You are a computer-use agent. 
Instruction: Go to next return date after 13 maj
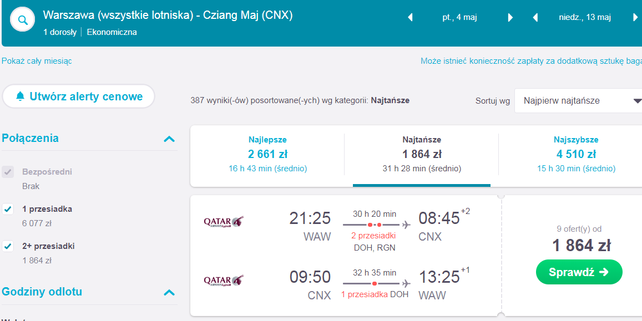[x=635, y=18]
